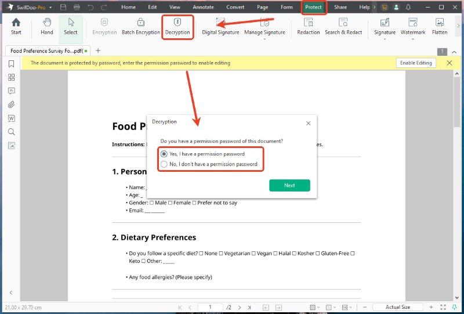Show more menu tabs chevron
464x314 pixels.
374,7
